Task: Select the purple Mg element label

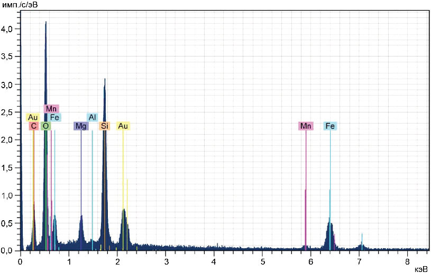Action: click(81, 126)
